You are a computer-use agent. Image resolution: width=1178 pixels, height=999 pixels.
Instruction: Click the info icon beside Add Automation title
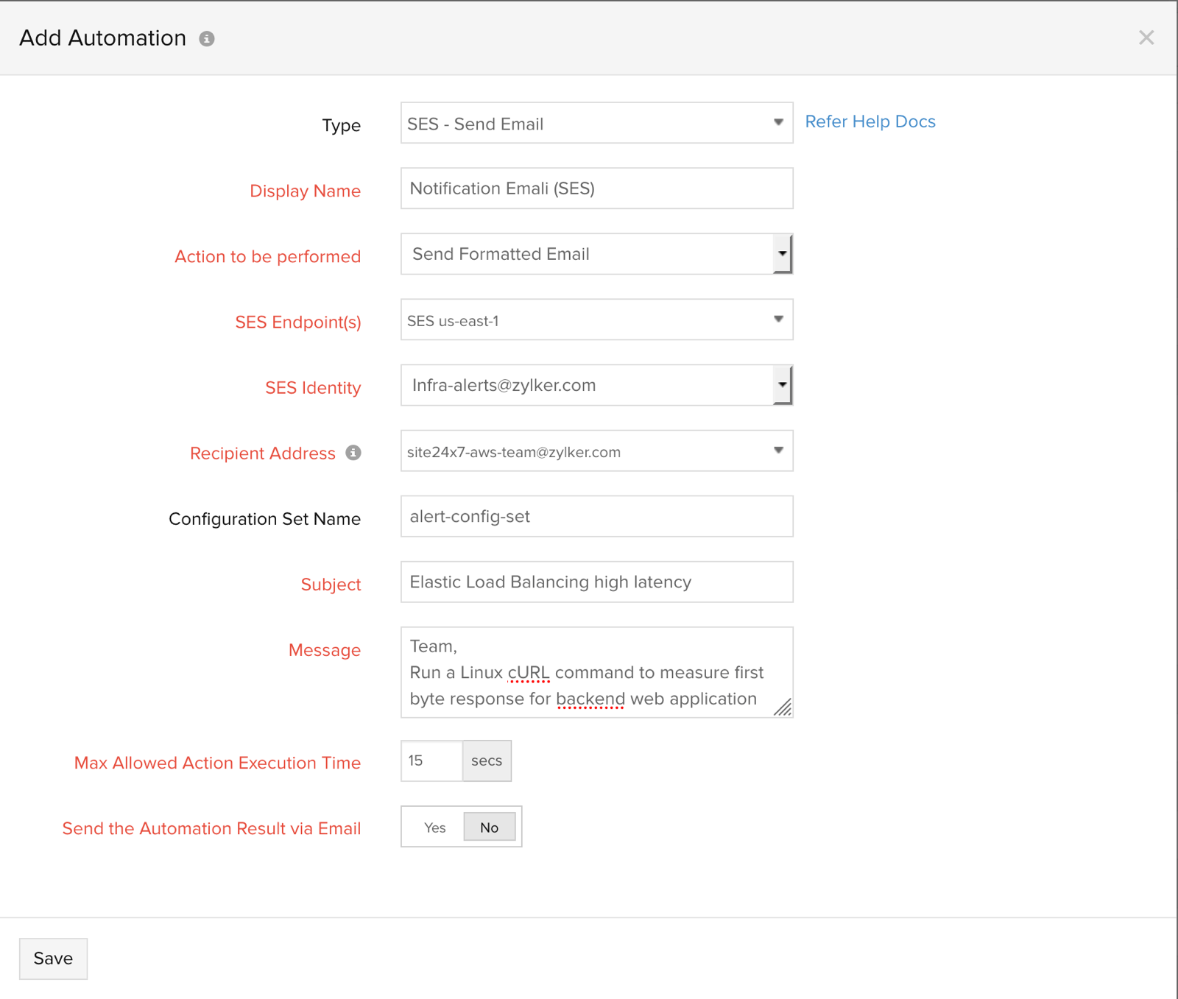[207, 39]
